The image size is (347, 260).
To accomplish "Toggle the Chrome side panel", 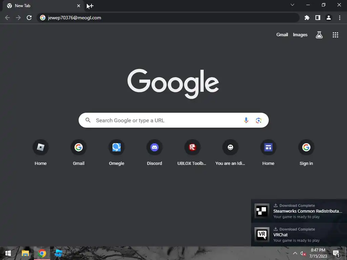I will [x=318, y=18].
